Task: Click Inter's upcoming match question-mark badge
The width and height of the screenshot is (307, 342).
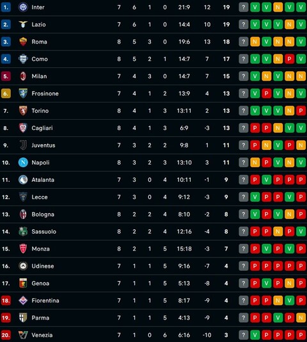Action: click(244, 7)
